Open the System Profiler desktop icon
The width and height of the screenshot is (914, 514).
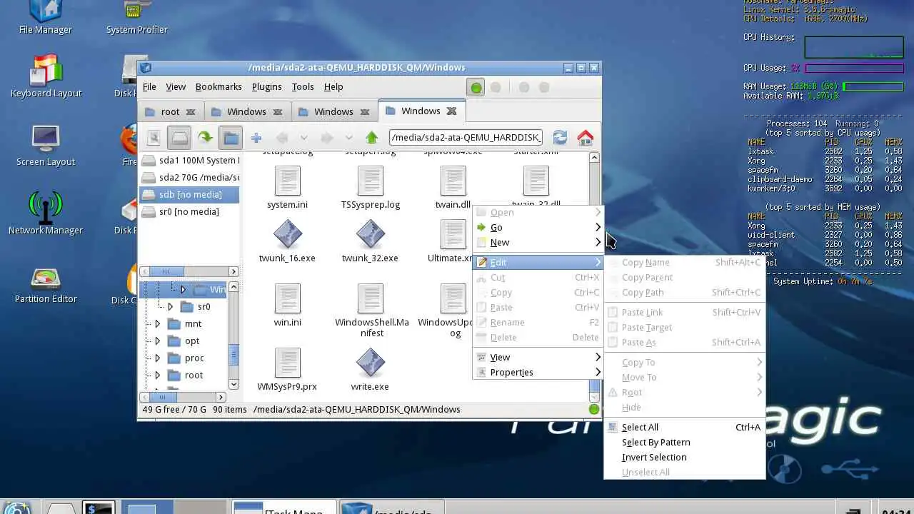point(137,18)
